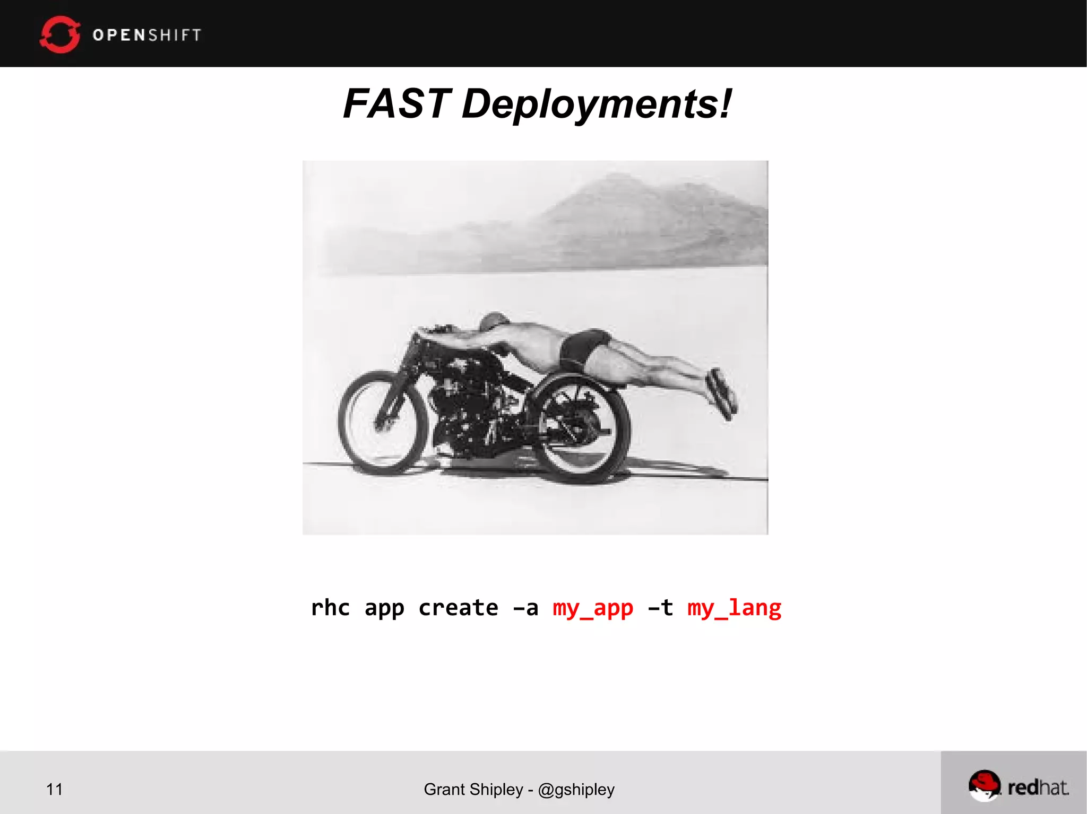Click the redhat wordmark in the footer

tap(1038, 787)
